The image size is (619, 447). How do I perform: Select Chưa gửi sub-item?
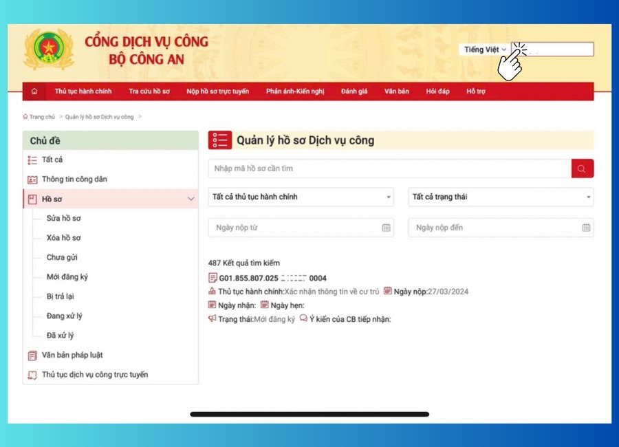62,257
